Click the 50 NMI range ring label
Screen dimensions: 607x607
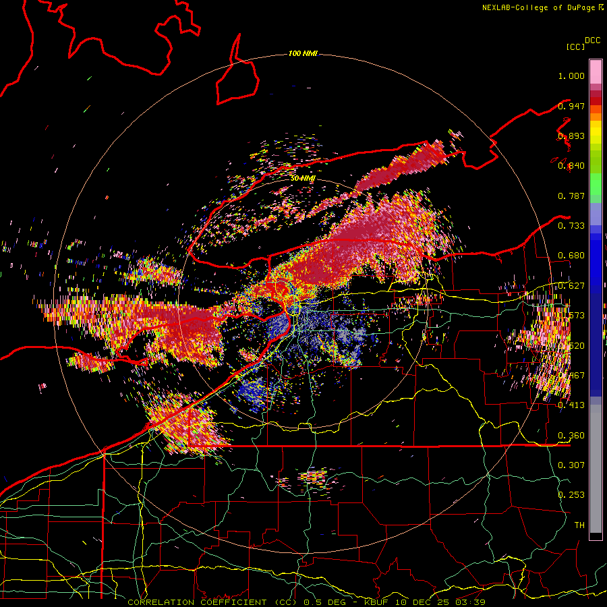click(303, 178)
